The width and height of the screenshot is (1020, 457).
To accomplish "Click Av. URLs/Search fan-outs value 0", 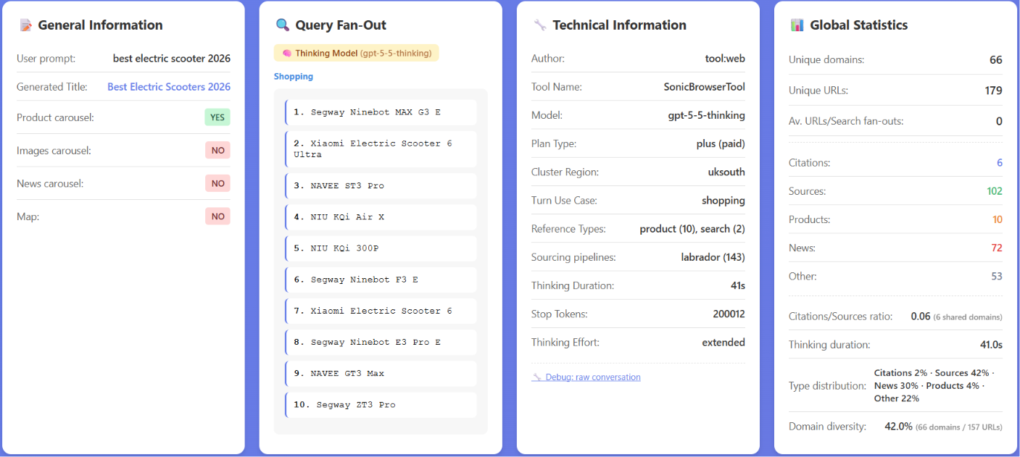I will pyautogui.click(x=999, y=122).
